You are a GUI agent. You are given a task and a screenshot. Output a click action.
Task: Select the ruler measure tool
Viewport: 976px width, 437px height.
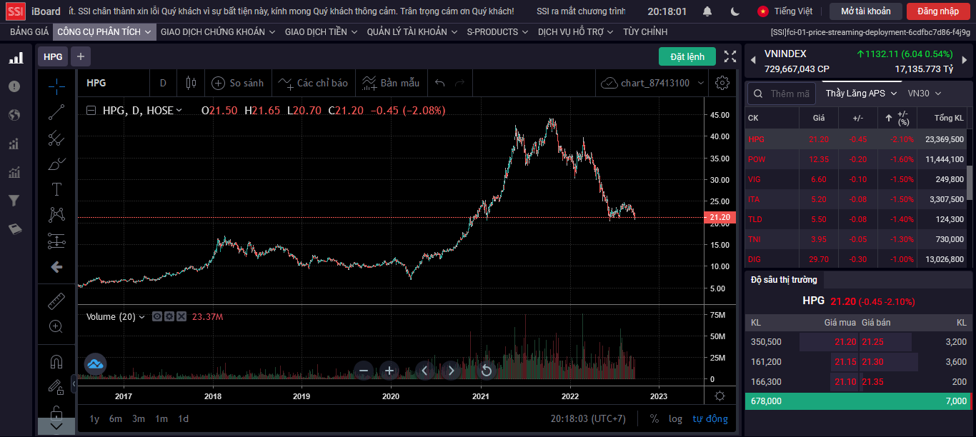click(56, 301)
